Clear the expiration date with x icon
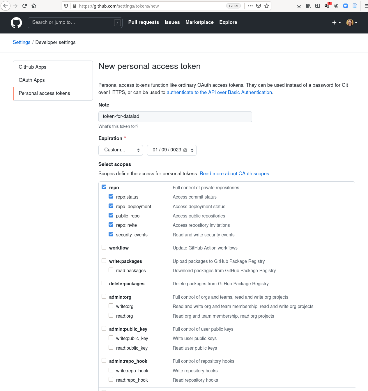The height and width of the screenshot is (391, 368). (x=185, y=150)
